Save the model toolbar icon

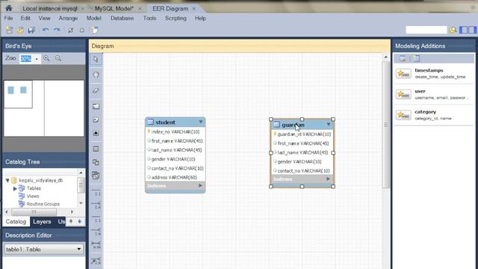pyautogui.click(x=31, y=30)
